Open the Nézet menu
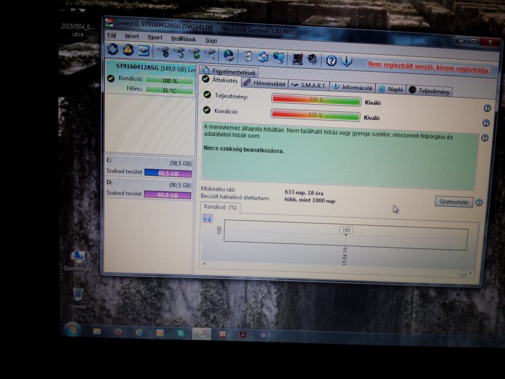The width and height of the screenshot is (505, 379). tap(132, 36)
